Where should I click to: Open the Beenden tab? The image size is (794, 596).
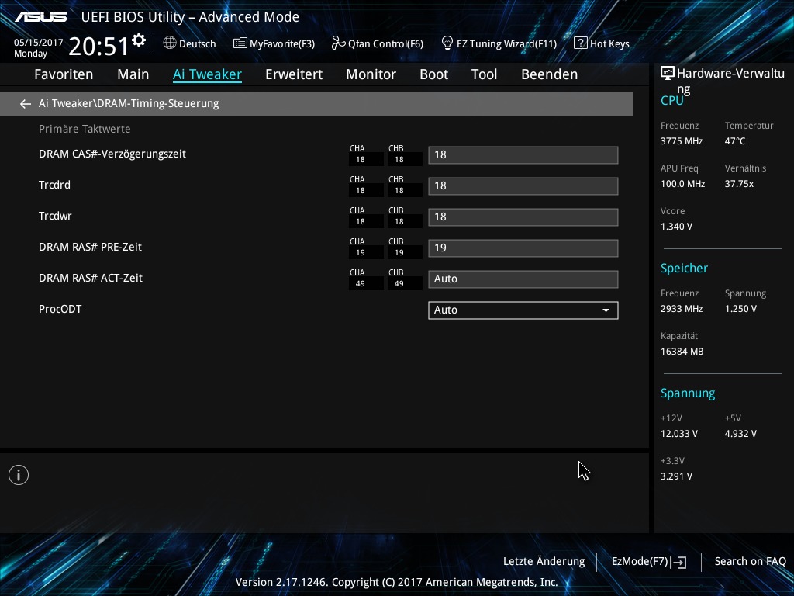(x=550, y=74)
